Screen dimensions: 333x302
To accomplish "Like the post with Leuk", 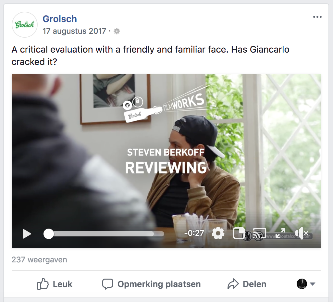I will click(55, 284).
